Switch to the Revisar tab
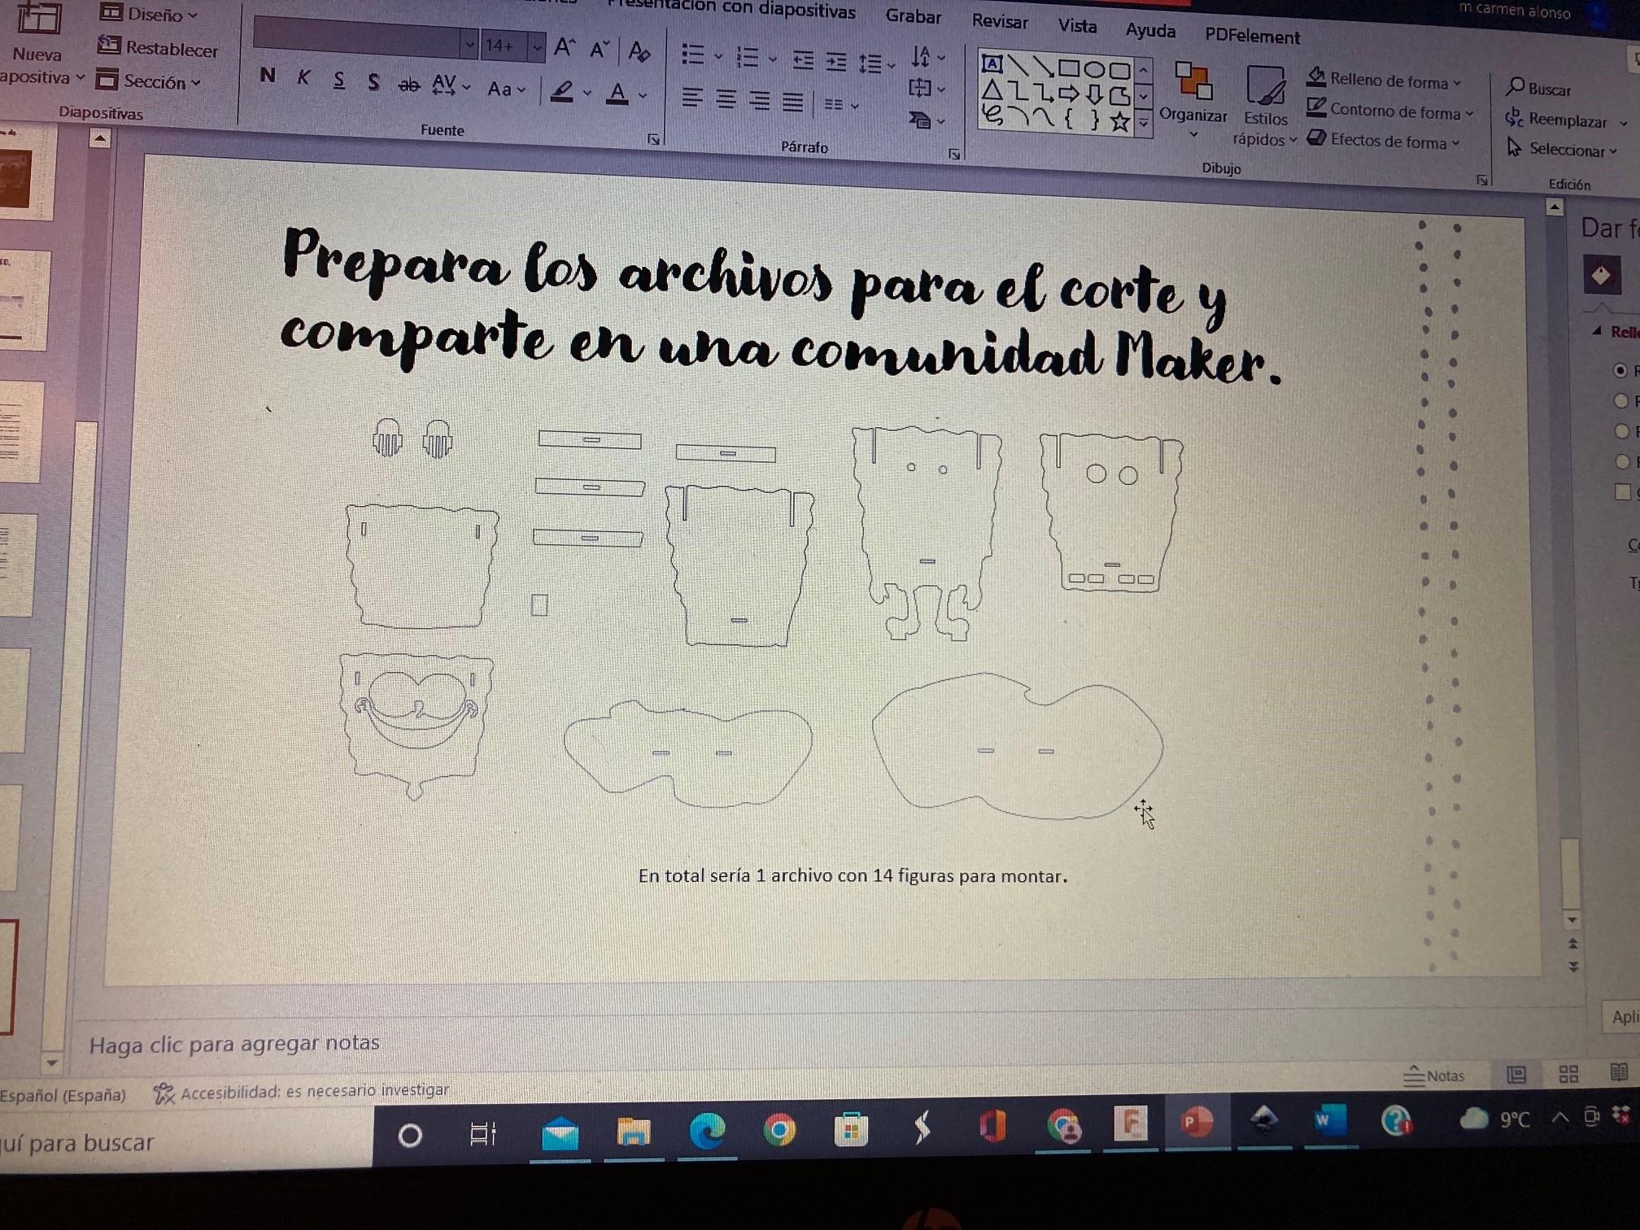Viewport: 1640px width, 1230px height. pyautogui.click(x=1000, y=21)
